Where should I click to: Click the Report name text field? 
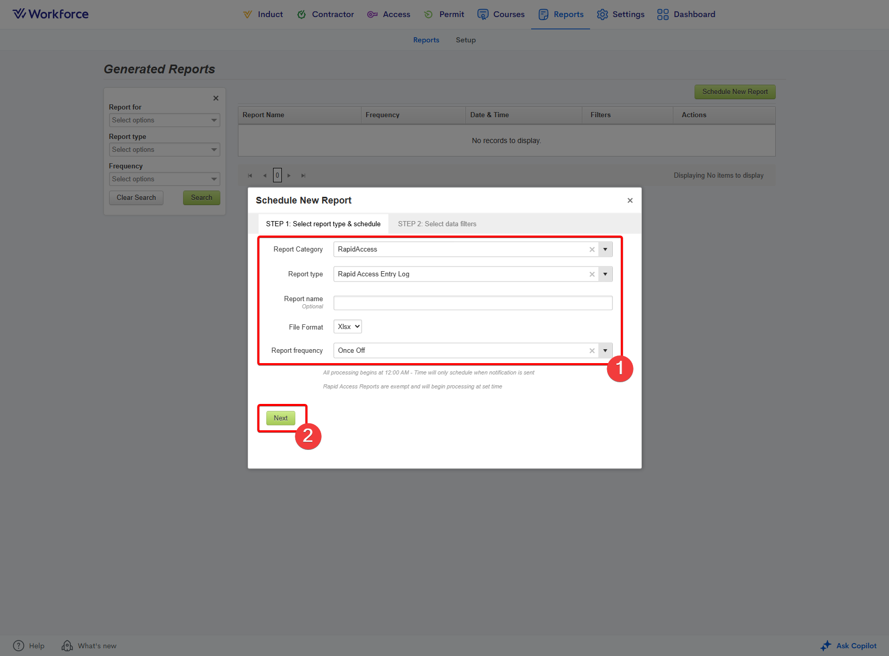(473, 303)
